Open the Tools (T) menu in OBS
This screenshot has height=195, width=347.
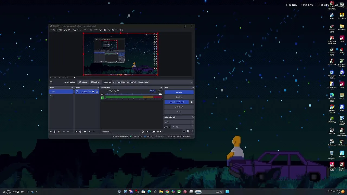(111, 30)
